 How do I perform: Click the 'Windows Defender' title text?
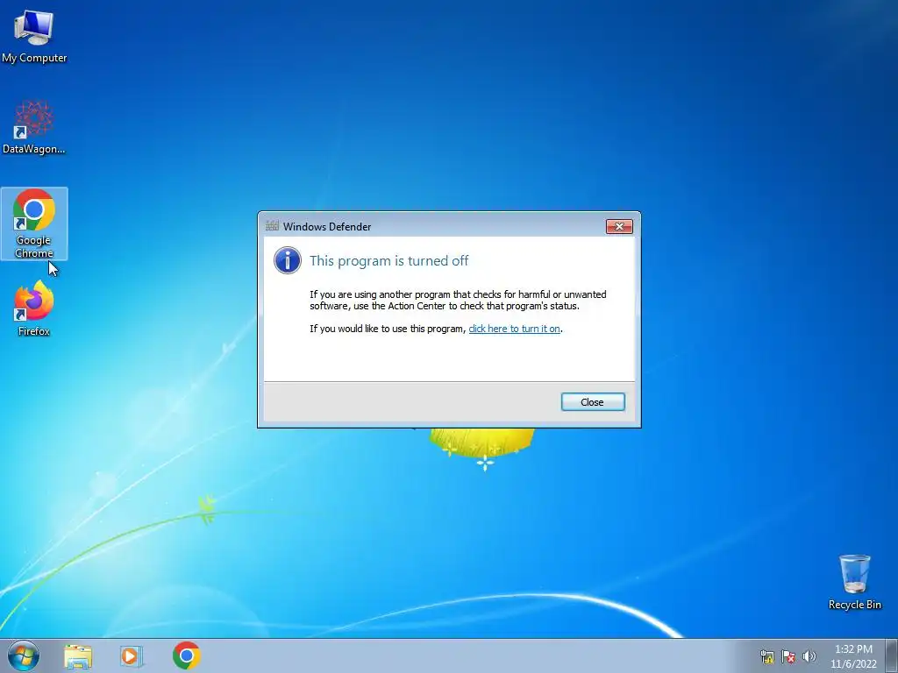327,227
